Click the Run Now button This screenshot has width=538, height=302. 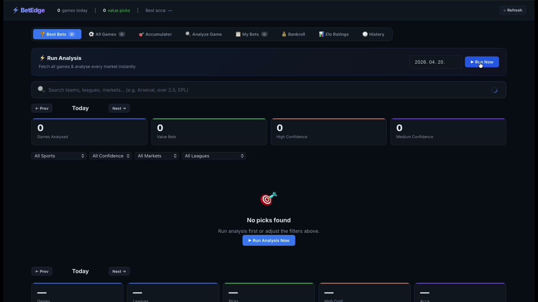point(482,62)
